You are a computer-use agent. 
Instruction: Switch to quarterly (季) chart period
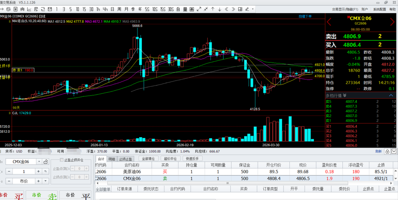[133, 9]
